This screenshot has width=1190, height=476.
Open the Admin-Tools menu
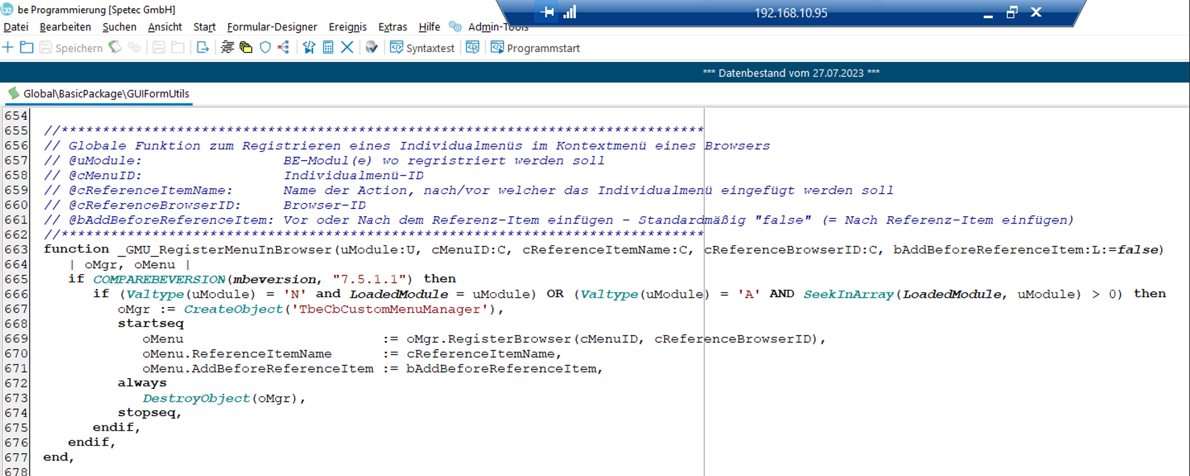pos(497,27)
